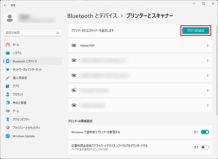Click the アカウント person icon
The image size is (218, 159).
tap(8, 94)
